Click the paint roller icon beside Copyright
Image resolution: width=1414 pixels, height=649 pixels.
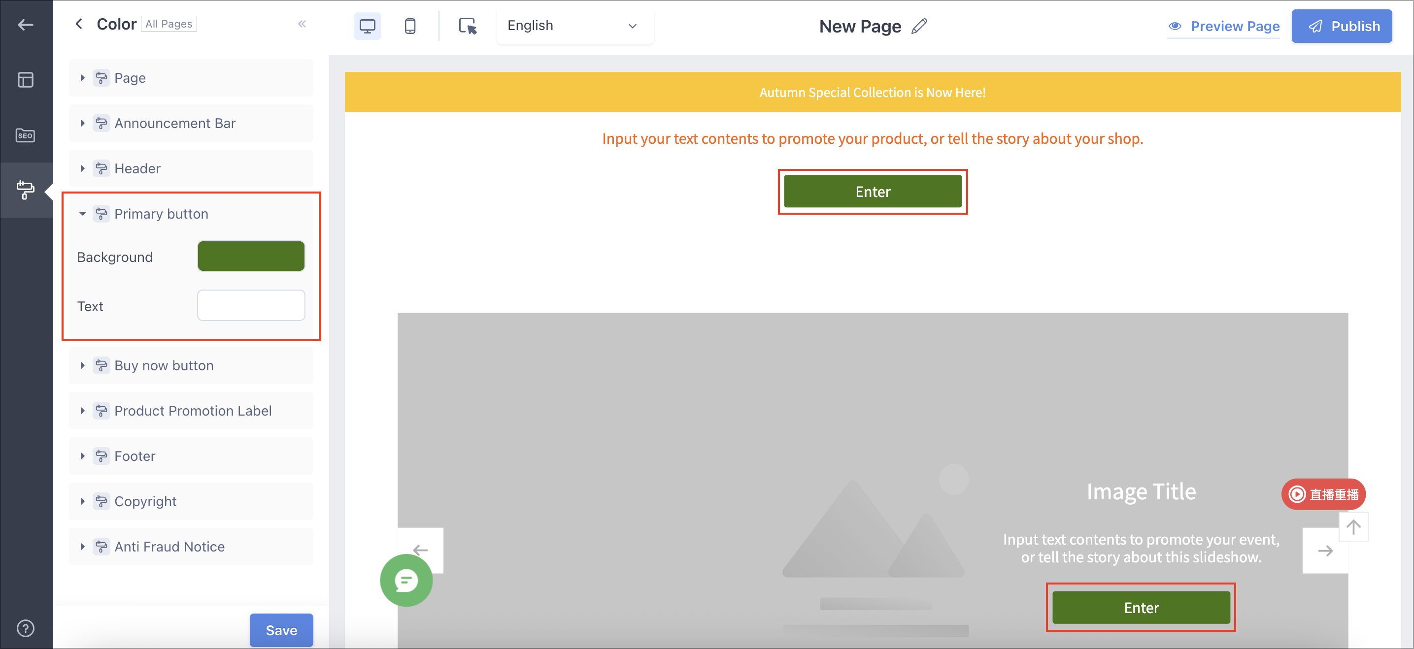(101, 501)
